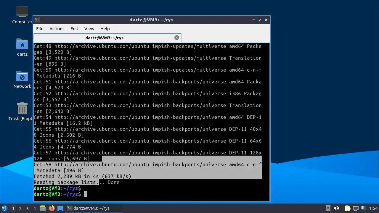Click the terminal window title bar text
Screen dimensions: 379x213
tap(151, 20)
